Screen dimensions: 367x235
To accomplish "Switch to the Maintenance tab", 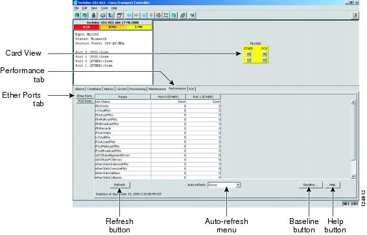I will (157, 89).
